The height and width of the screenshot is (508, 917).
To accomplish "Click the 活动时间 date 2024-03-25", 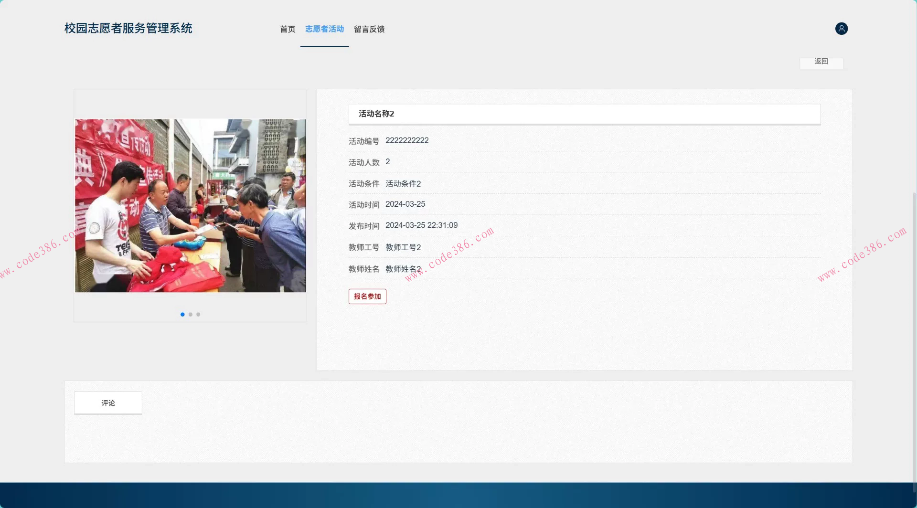I will (405, 204).
